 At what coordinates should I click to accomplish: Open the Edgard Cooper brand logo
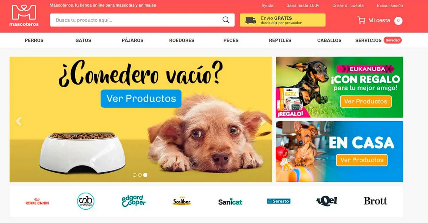(x=134, y=201)
